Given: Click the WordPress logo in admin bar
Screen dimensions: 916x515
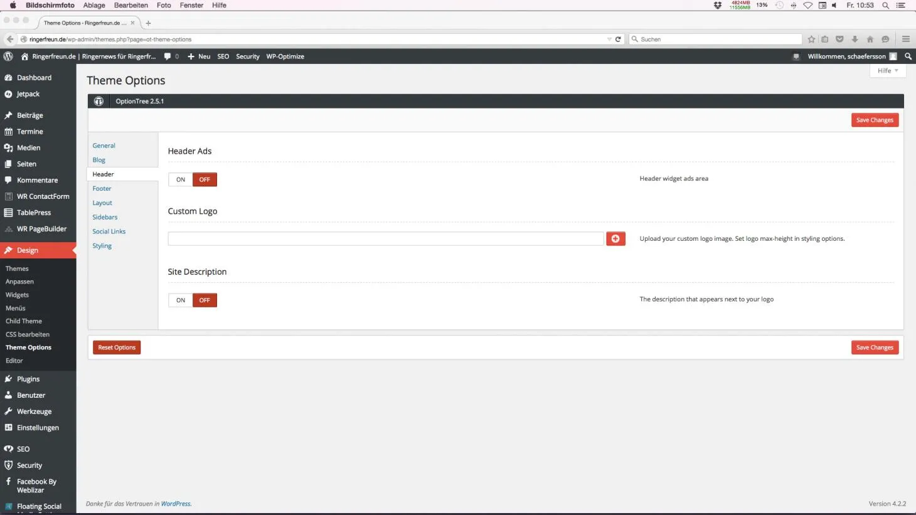Looking at the screenshot, I should click(x=8, y=56).
